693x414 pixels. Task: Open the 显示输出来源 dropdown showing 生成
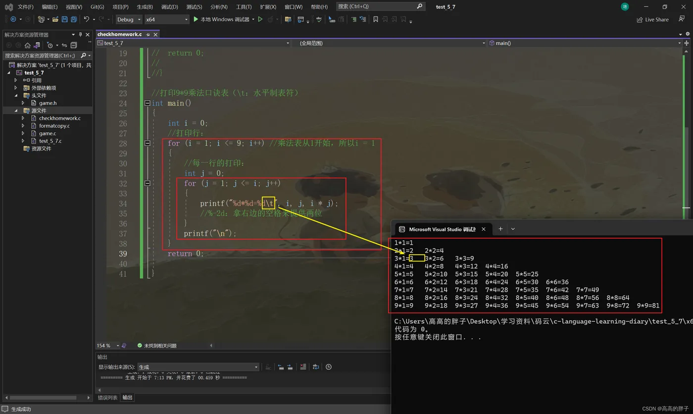[x=198, y=367]
